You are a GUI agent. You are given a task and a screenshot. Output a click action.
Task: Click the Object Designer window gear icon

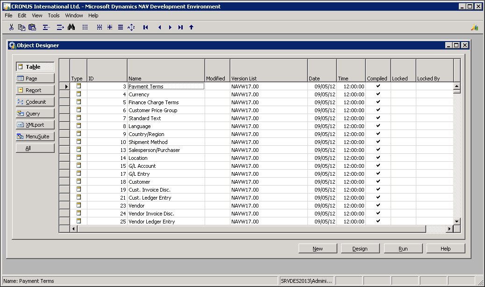12,45
